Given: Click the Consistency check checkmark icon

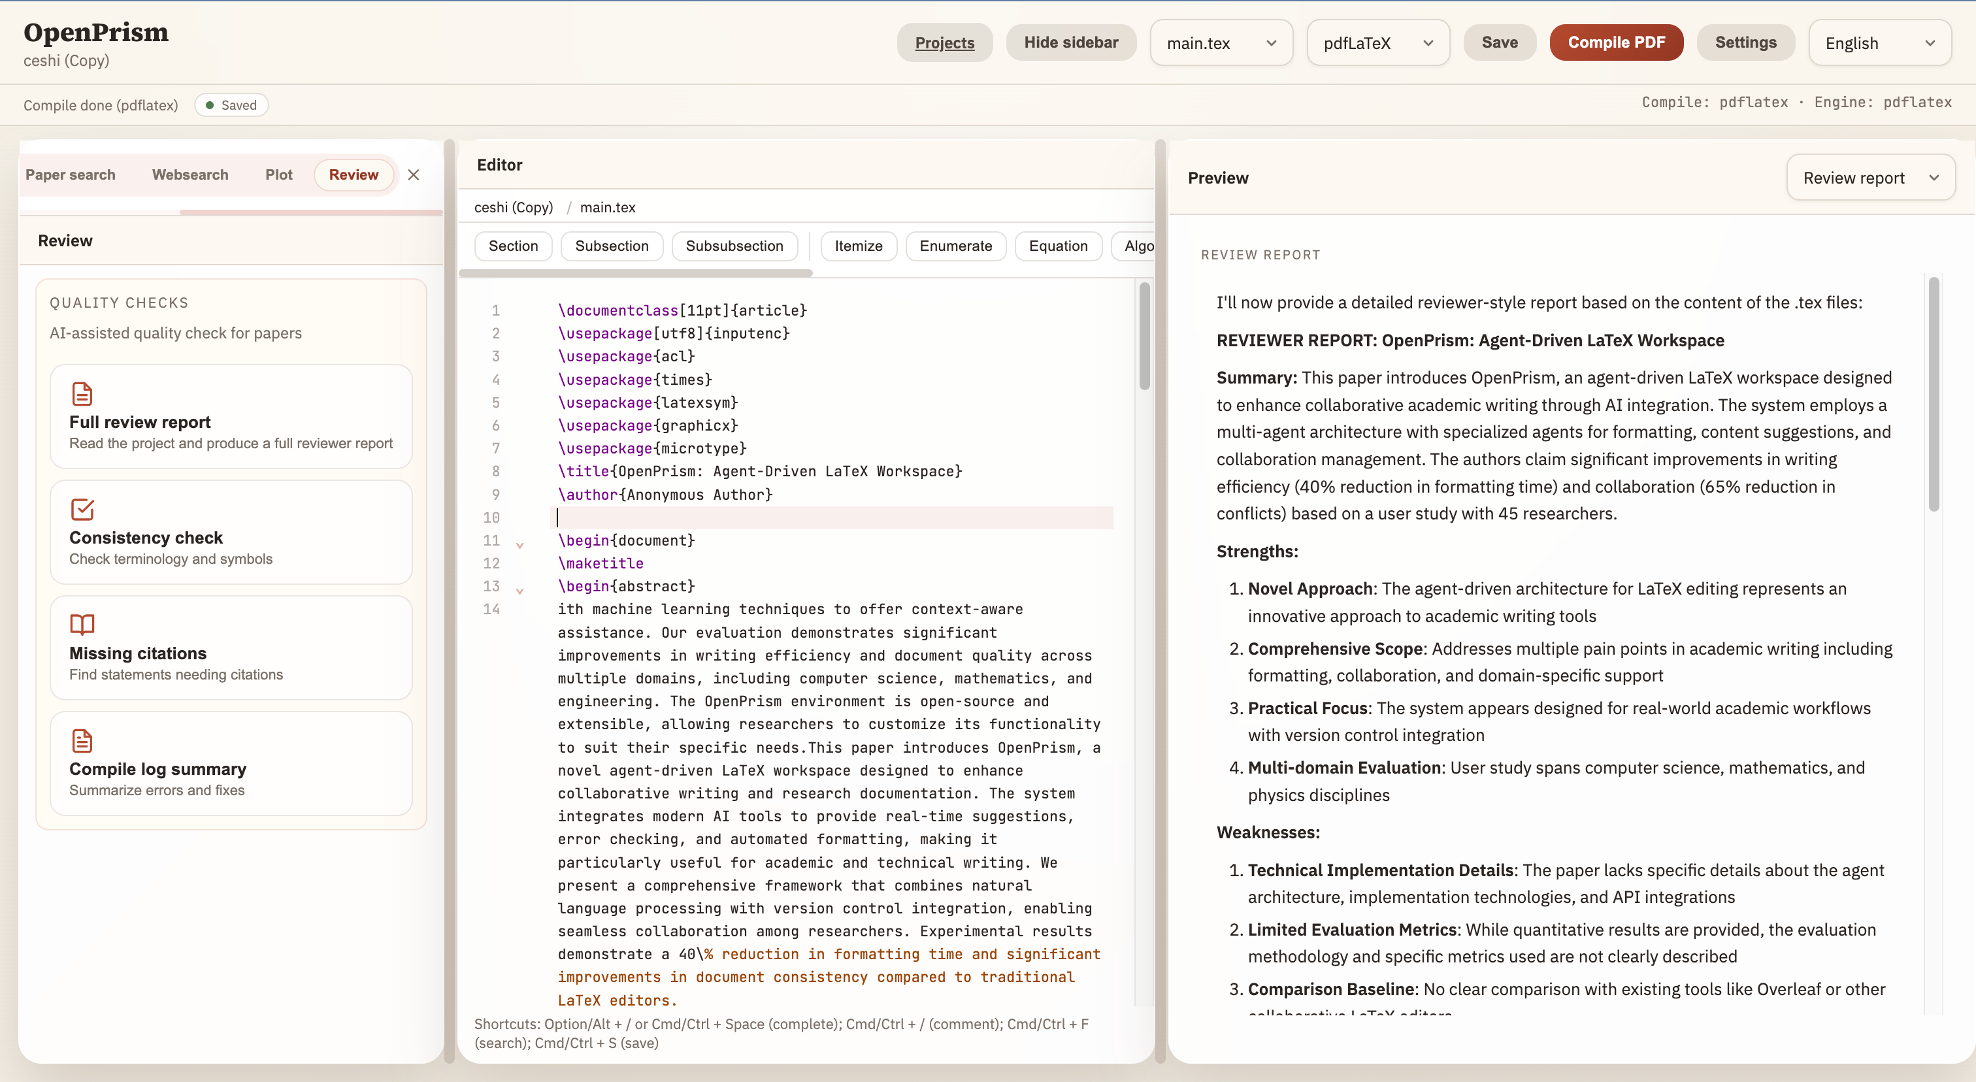Looking at the screenshot, I should click(x=82, y=509).
